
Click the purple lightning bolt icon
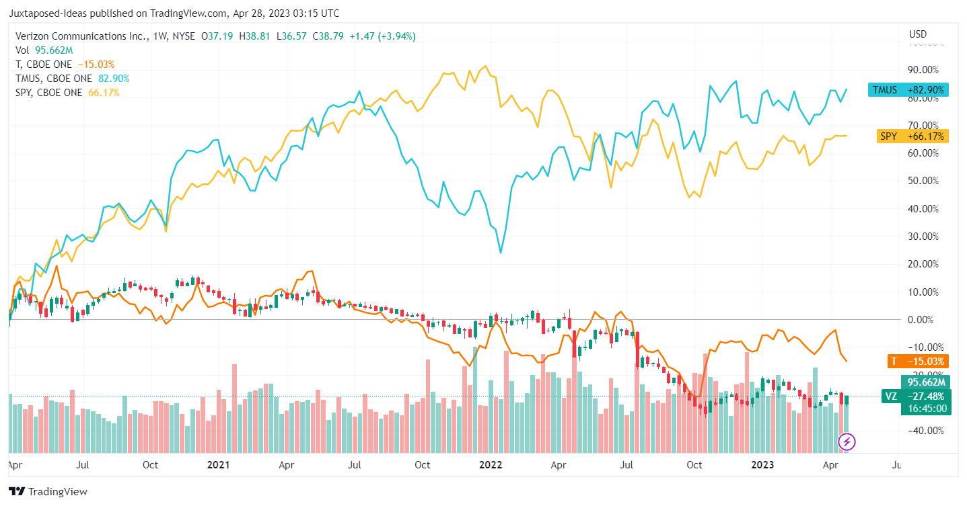point(847,441)
